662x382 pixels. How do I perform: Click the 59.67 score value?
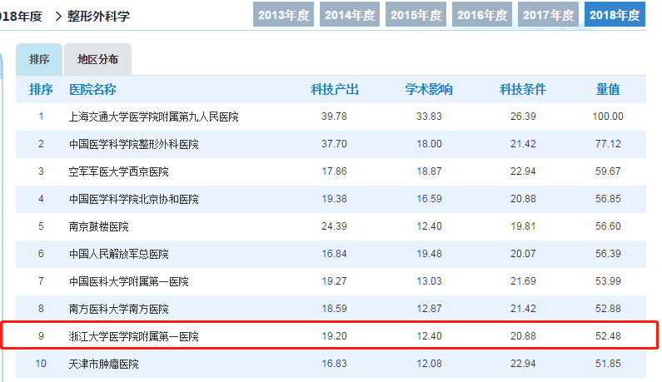608,171
